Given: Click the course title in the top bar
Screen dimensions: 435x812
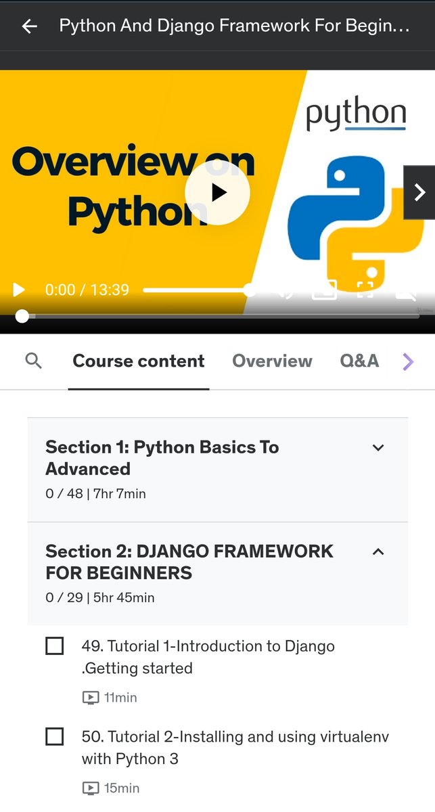Looking at the screenshot, I should tap(235, 26).
